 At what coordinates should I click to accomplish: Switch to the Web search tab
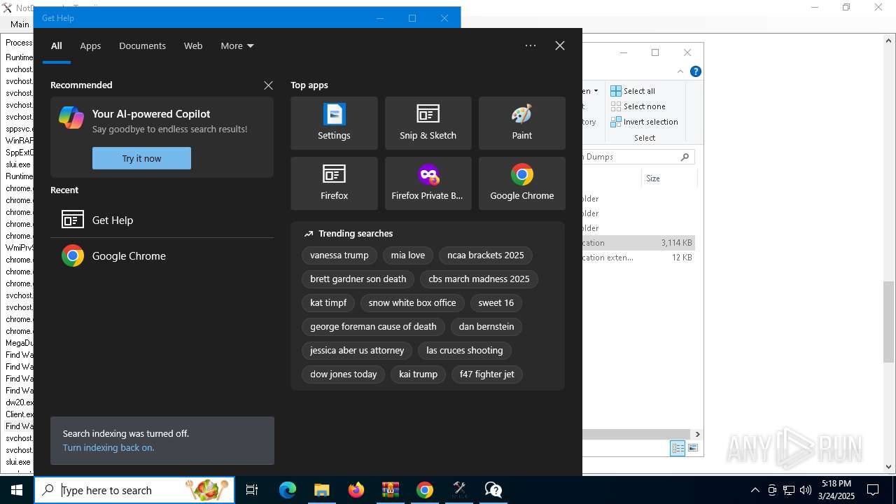pos(193,45)
